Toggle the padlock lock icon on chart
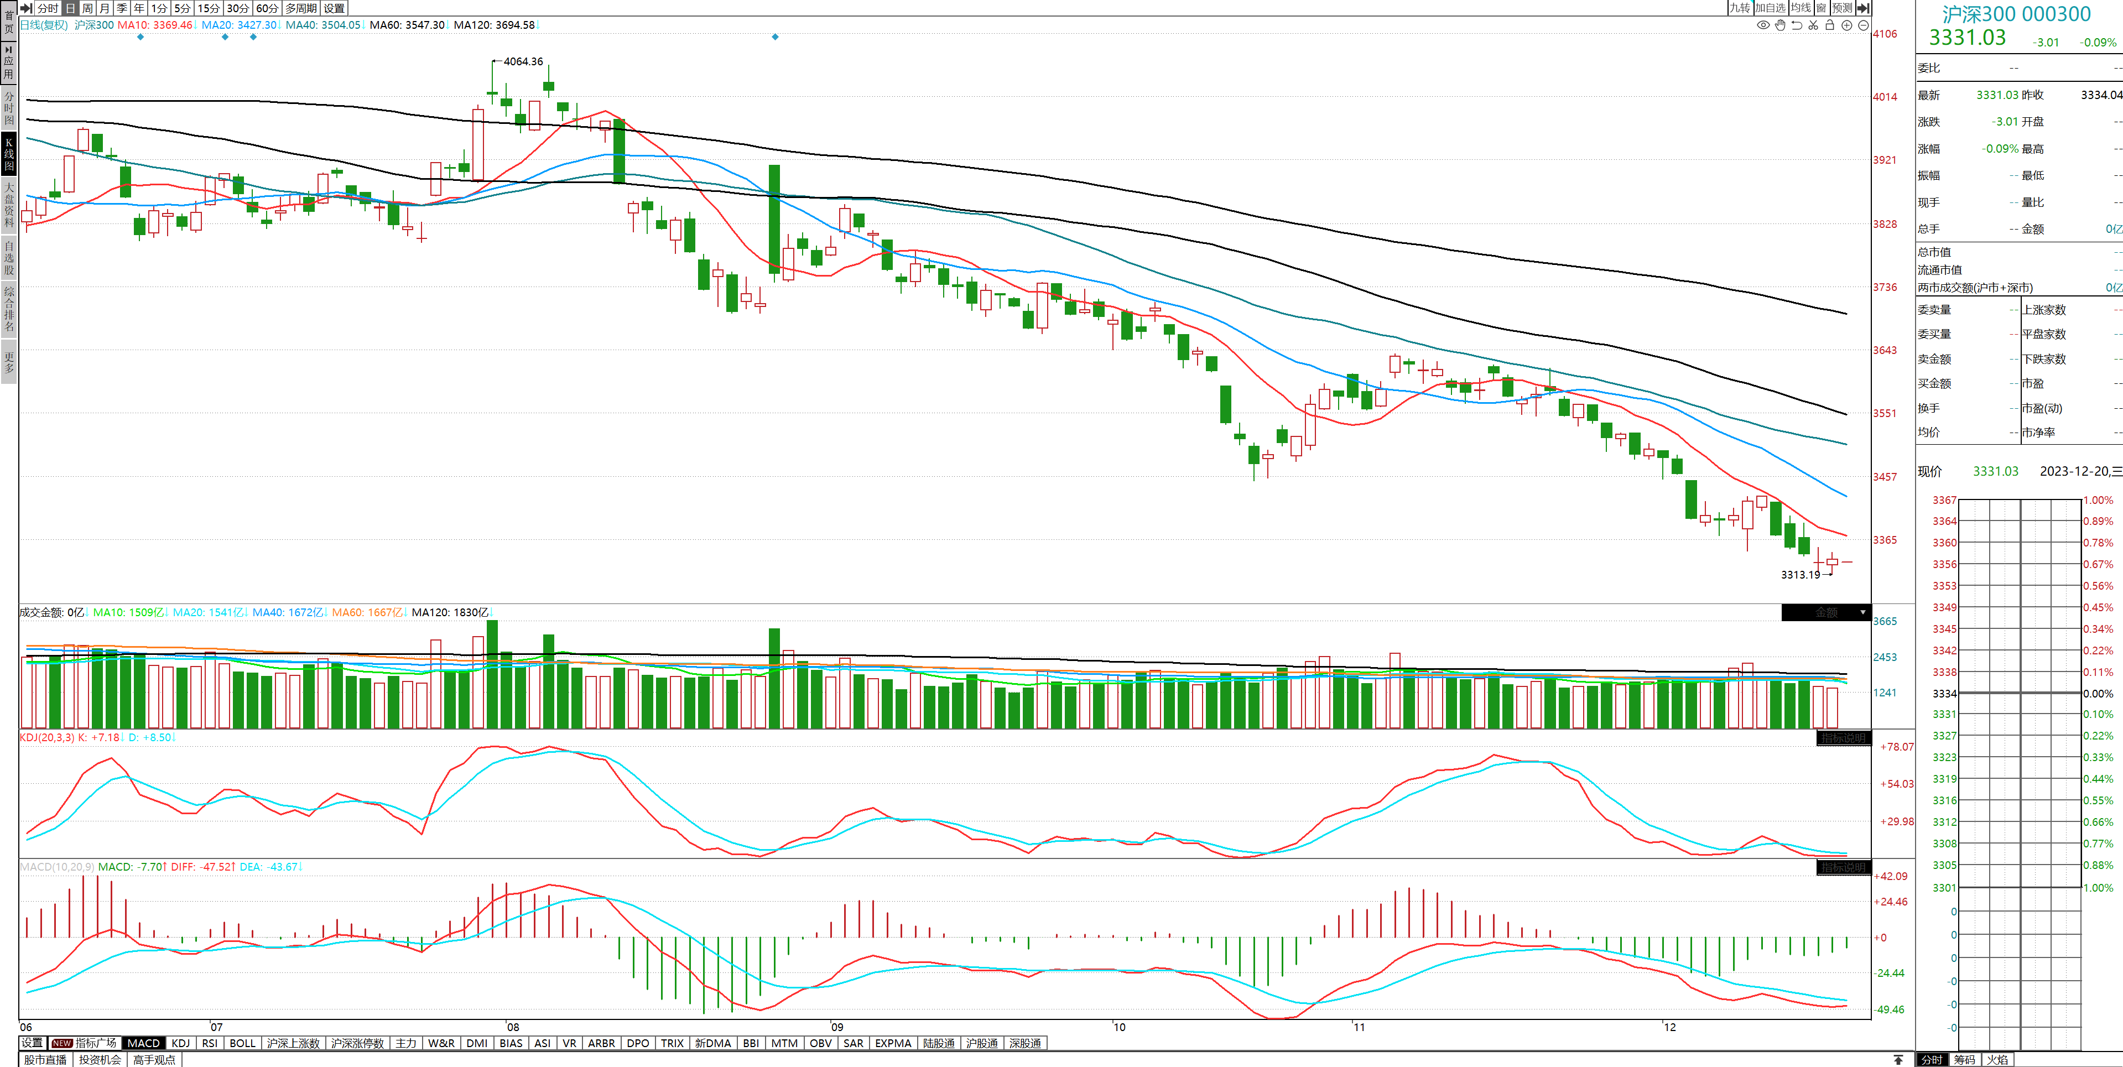 [x=1830, y=25]
